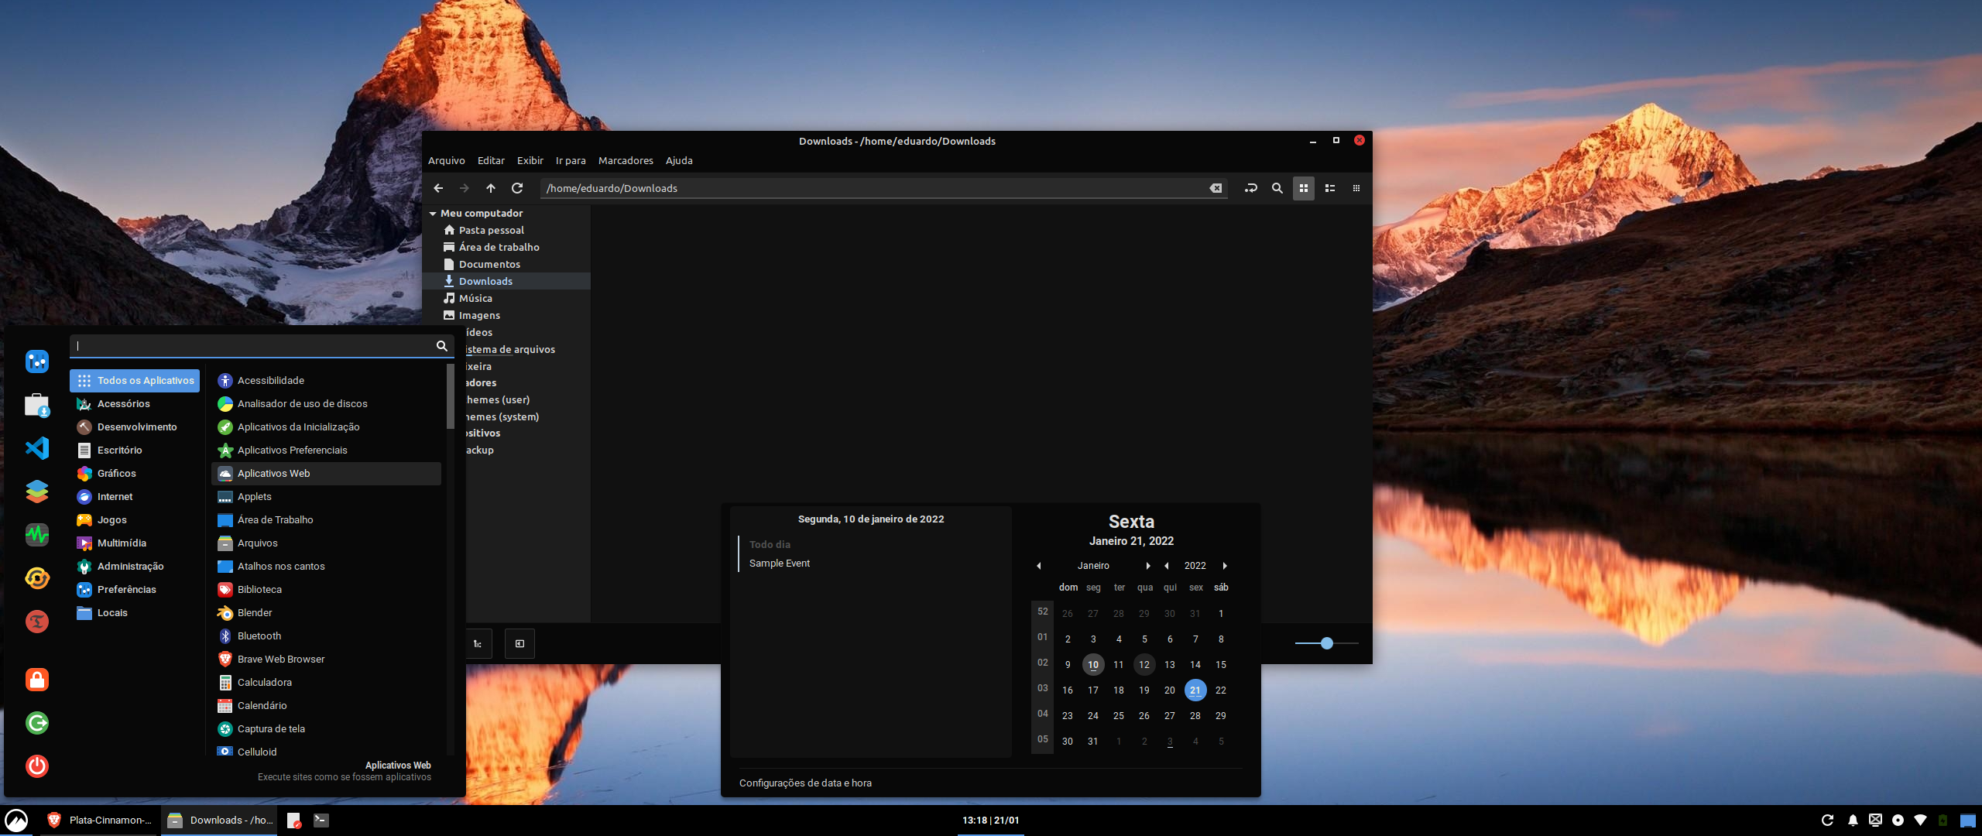Click the red power button in menu sidebar
This screenshot has height=836, width=1982.
[37, 766]
